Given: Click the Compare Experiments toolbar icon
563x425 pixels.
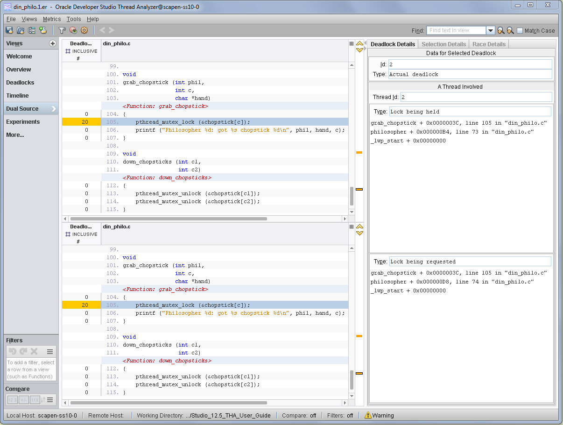Looking at the screenshot, I should [x=32, y=30].
